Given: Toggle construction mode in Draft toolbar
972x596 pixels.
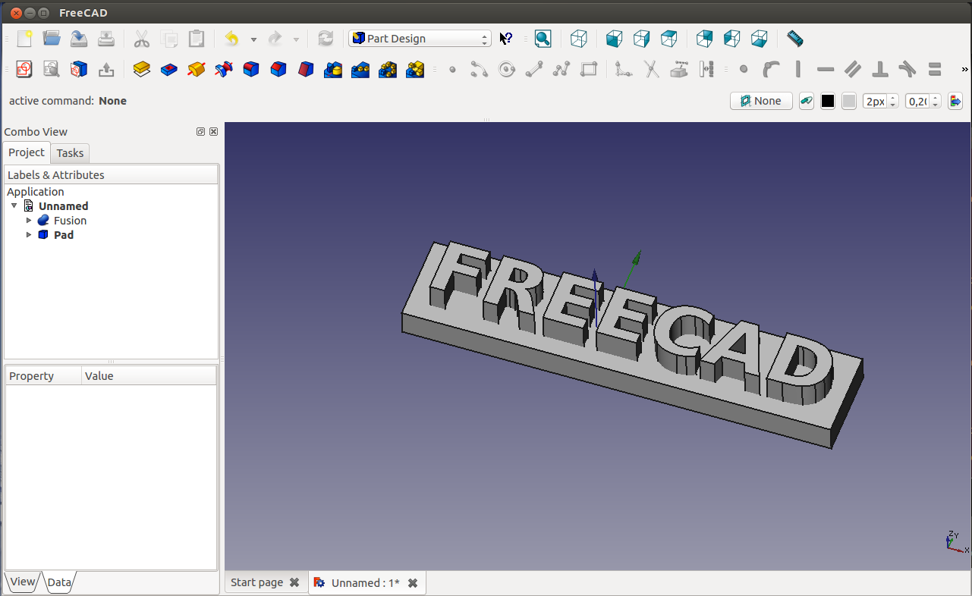Looking at the screenshot, I should (x=807, y=101).
